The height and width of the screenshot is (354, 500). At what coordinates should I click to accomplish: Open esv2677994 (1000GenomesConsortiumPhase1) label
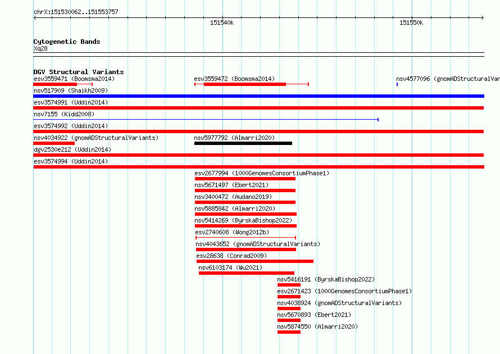click(262, 173)
